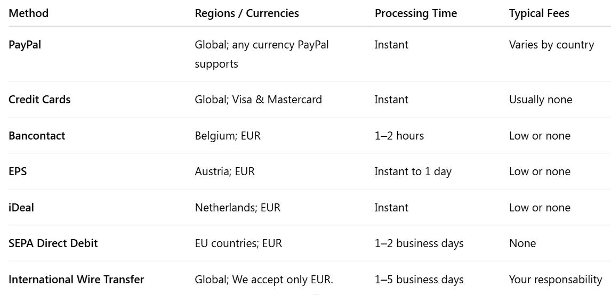
Task: Click the 'Instant to 1 day' cell
Action: pos(413,171)
